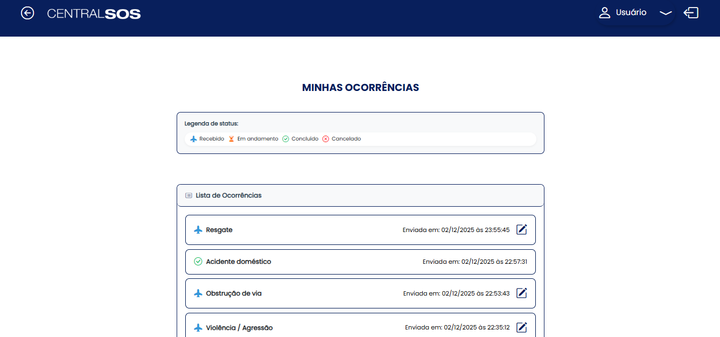Click the Usuário label in the navbar

click(631, 12)
